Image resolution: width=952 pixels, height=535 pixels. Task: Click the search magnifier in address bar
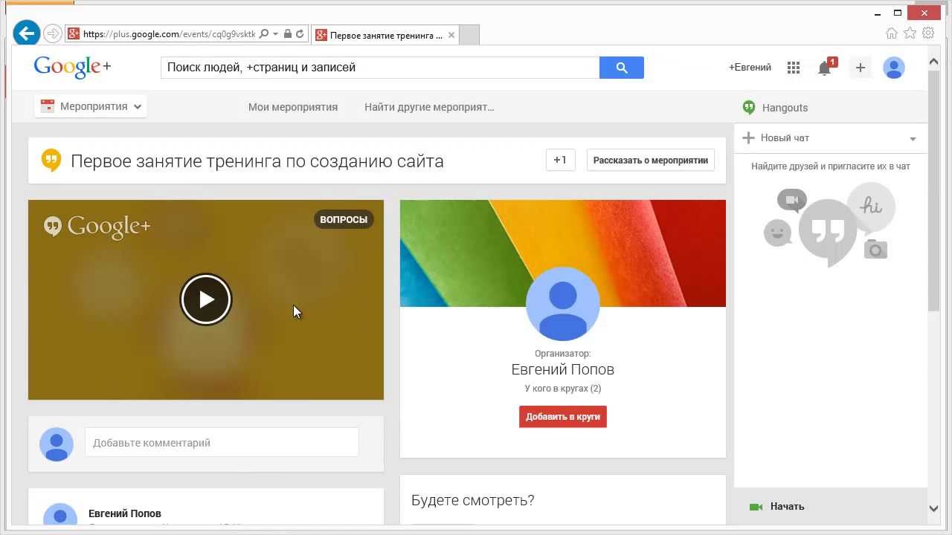click(x=264, y=34)
